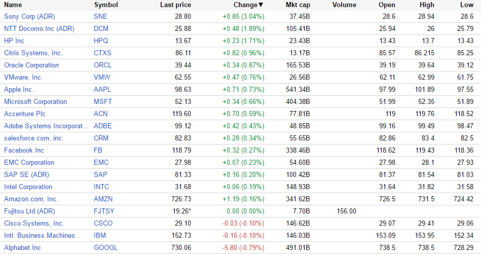Click the Symbol column header
The image size is (481, 254).
point(106,5)
